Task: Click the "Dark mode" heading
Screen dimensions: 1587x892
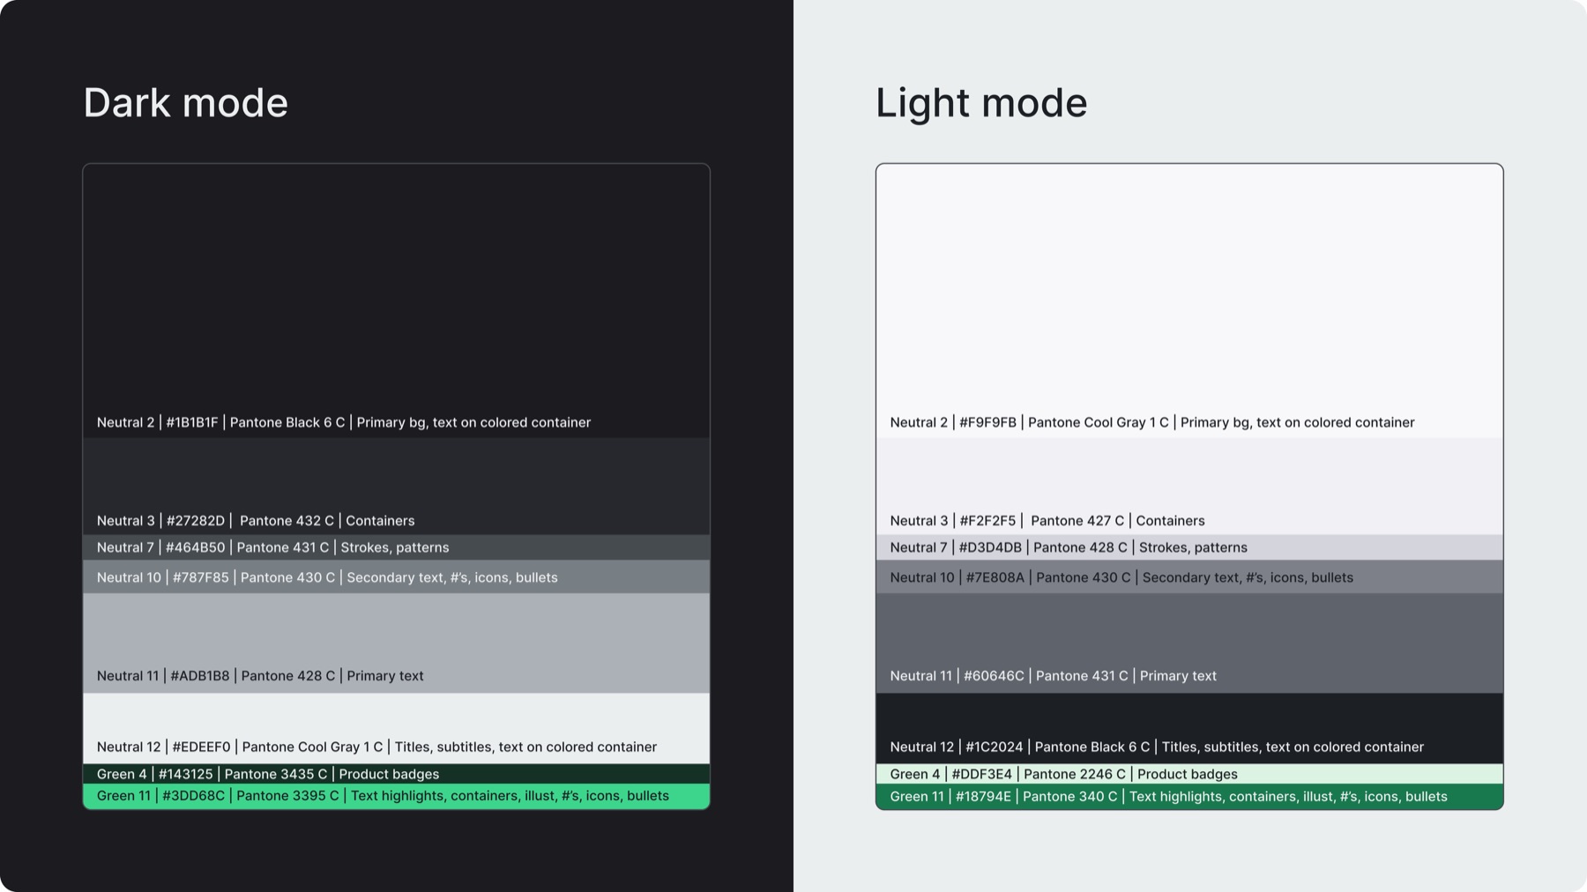Action: click(185, 103)
